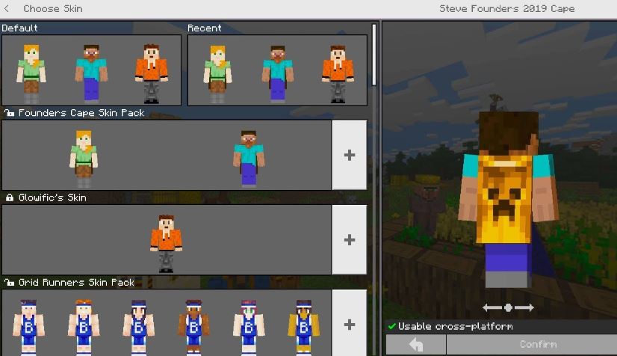Select the orange skin in Glowific's Skin

tap(166, 243)
